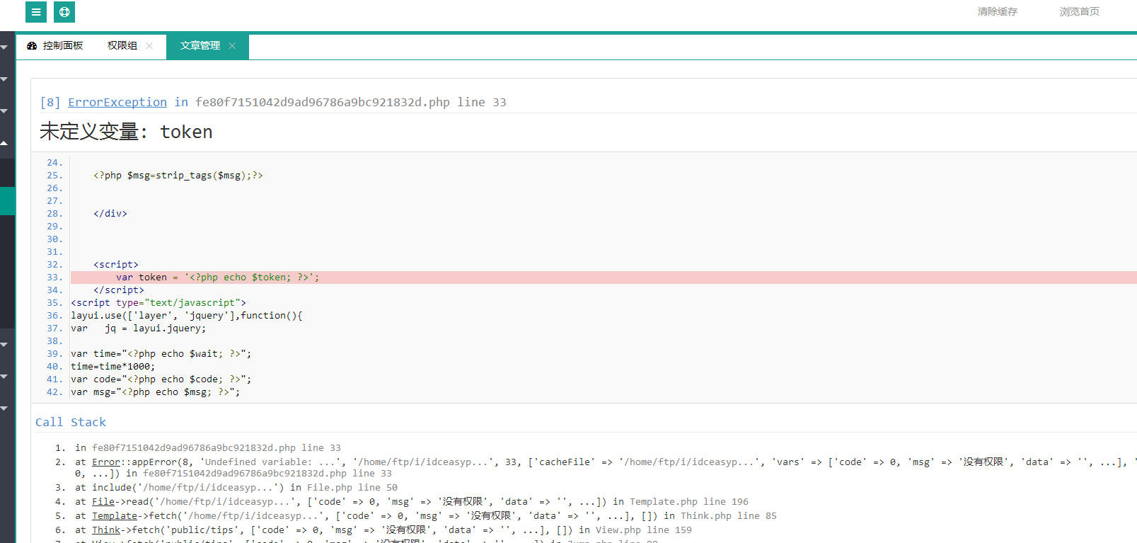The height and width of the screenshot is (543, 1137).
Task: Click the [8] error code number
Action: [x=50, y=102]
